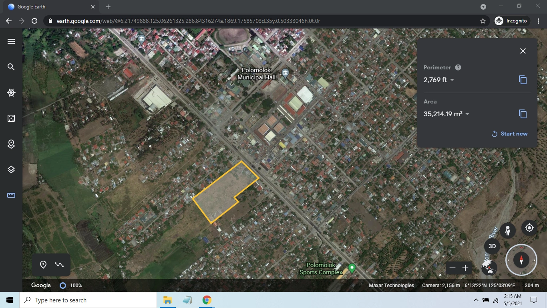Open the Google Earth main menu
547x308 pixels.
pyautogui.click(x=11, y=41)
